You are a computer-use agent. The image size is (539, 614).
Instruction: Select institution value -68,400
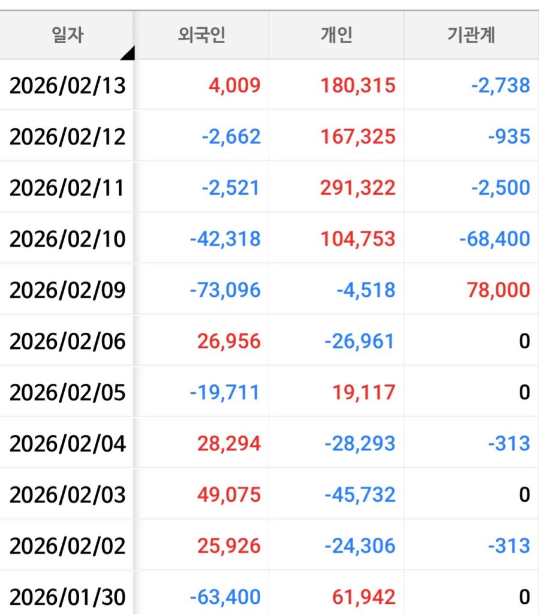pyautogui.click(x=494, y=239)
